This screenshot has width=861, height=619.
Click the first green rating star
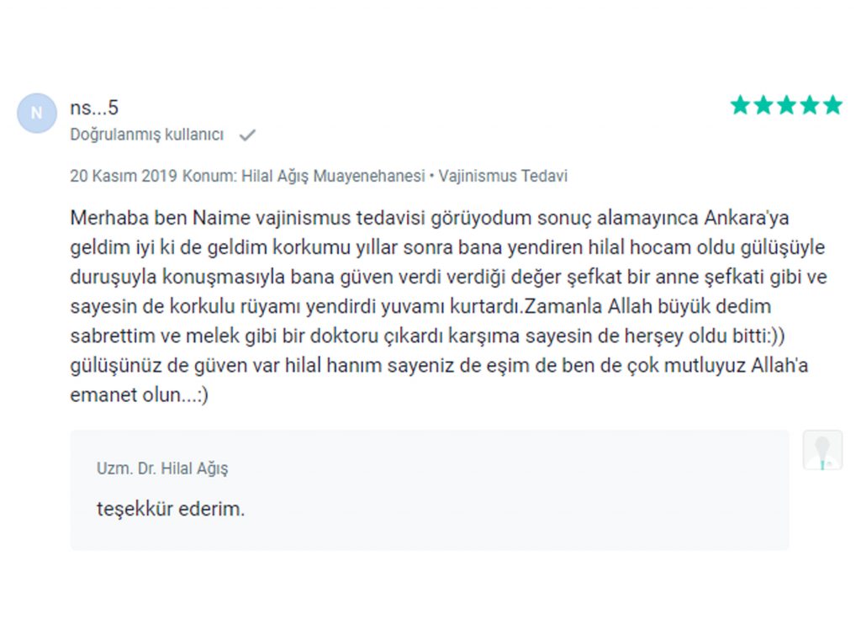(x=740, y=105)
